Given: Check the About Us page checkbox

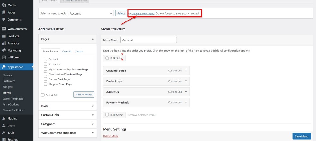Looking at the screenshot, I should tap(45, 64).
